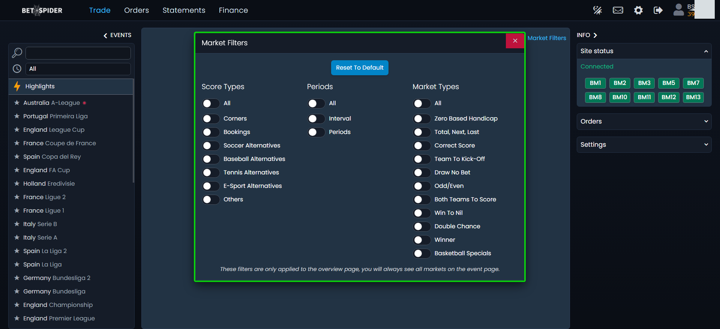Click the search magnifier icon
720x329 pixels.
(17, 53)
